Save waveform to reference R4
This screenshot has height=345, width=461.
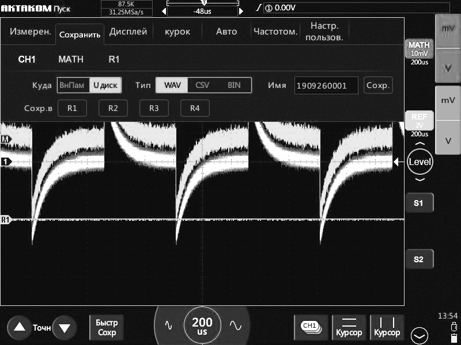coord(195,108)
